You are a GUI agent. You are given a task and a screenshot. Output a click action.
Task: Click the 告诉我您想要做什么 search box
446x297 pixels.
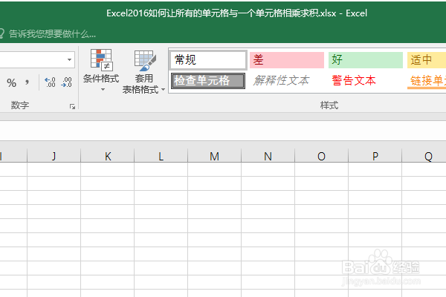tap(52, 34)
